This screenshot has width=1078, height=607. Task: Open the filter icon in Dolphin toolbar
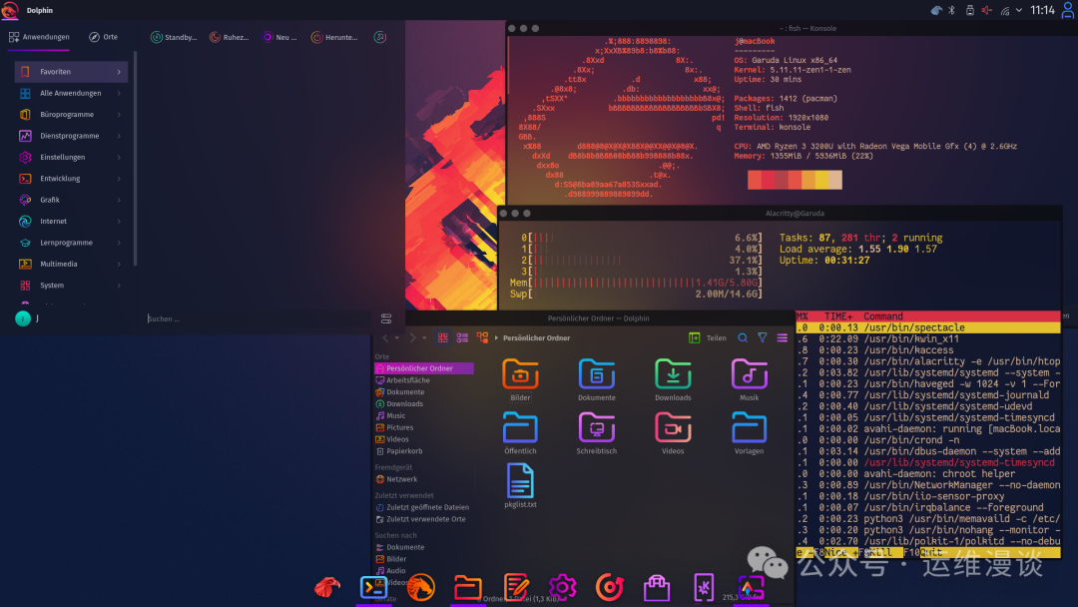[x=762, y=337]
